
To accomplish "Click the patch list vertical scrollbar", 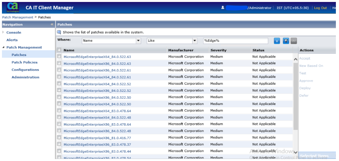I will point(295,97).
